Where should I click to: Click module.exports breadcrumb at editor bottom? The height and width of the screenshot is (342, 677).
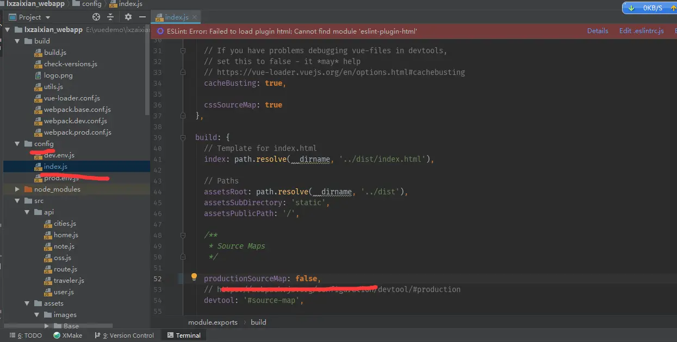(213, 322)
